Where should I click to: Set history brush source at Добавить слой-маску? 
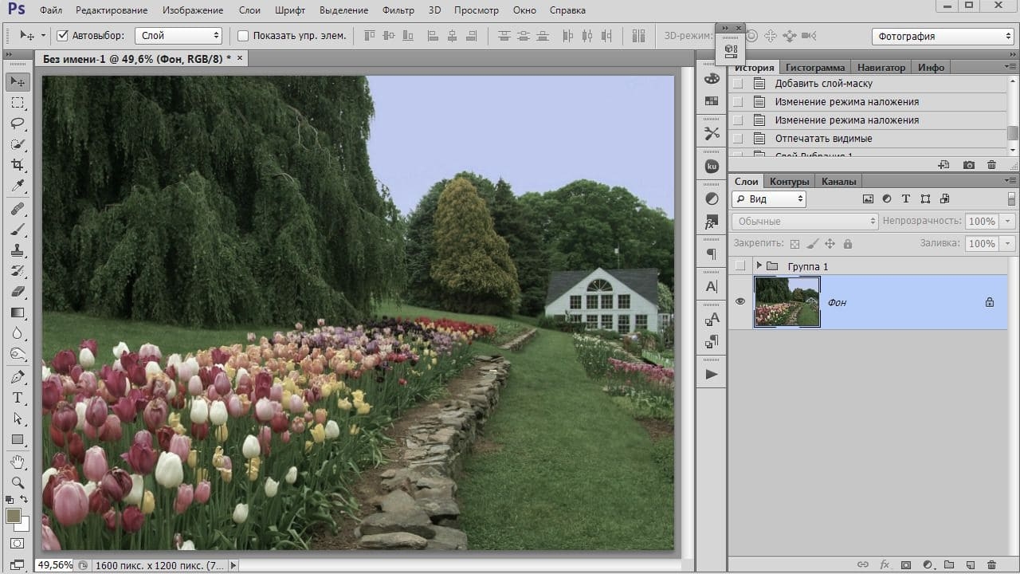[738, 84]
